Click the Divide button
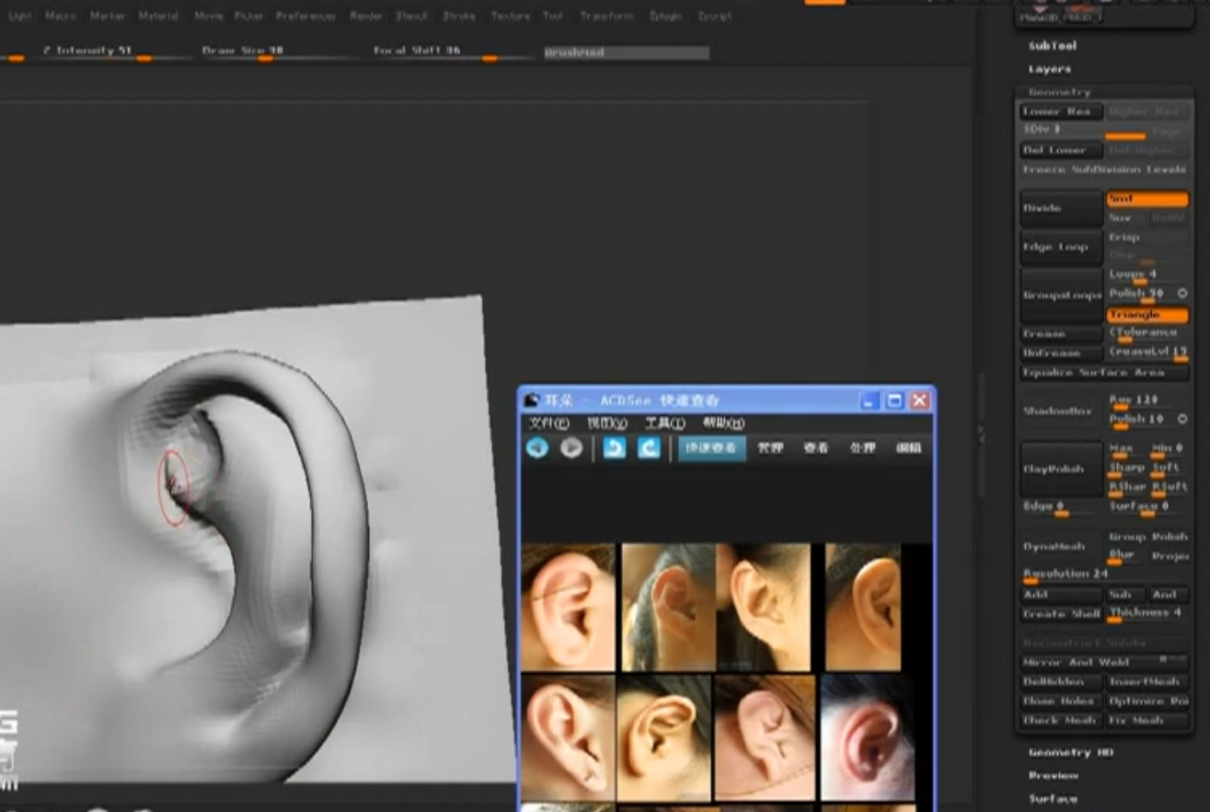The width and height of the screenshot is (1210, 812). pyautogui.click(x=1061, y=209)
